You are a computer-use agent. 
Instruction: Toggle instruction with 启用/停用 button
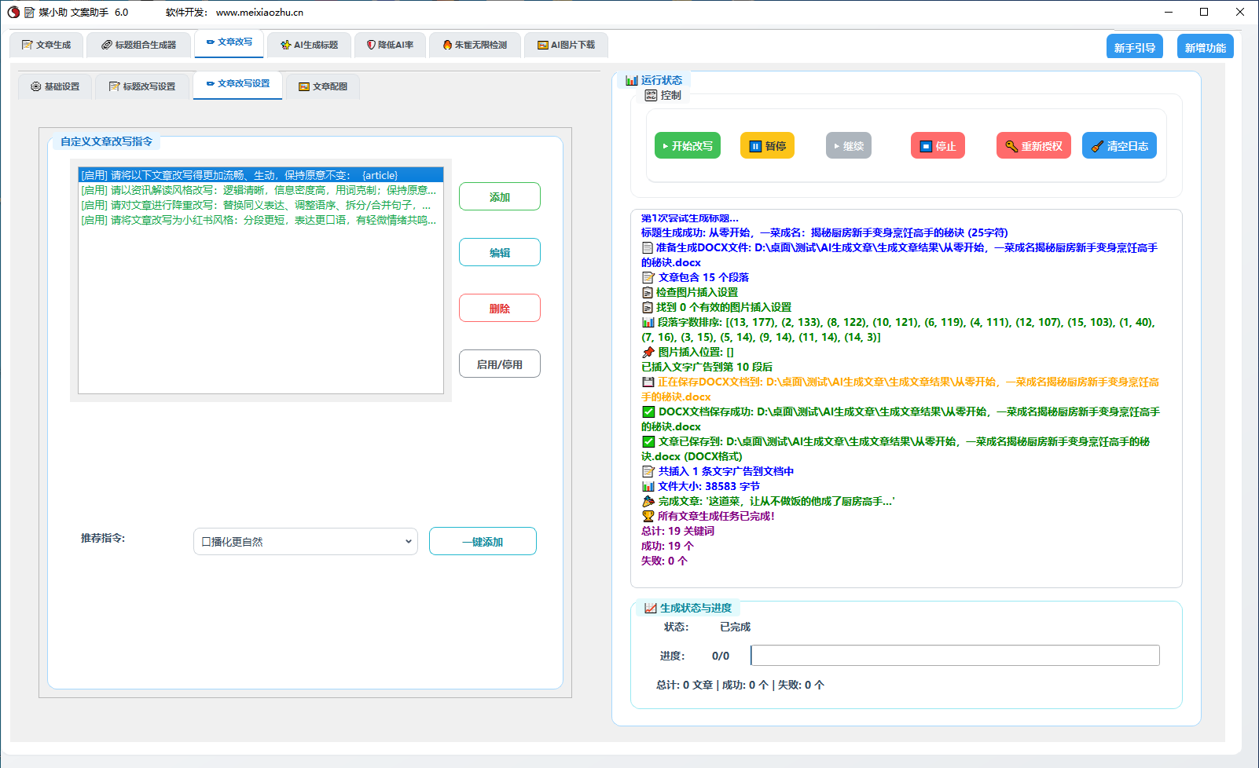point(499,364)
